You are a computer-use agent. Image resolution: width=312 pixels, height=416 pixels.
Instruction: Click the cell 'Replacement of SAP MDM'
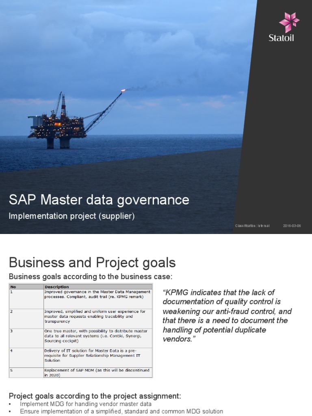[98, 373]
